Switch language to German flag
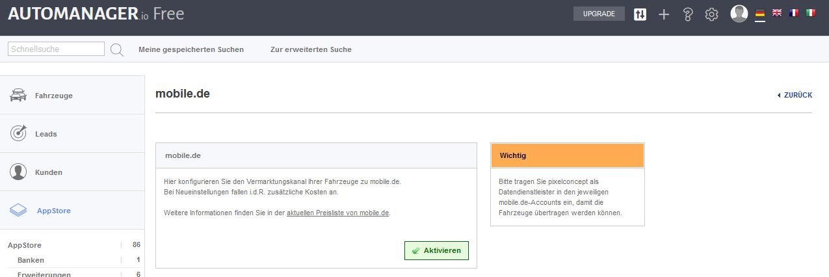The height and width of the screenshot is (277, 829). point(759,13)
